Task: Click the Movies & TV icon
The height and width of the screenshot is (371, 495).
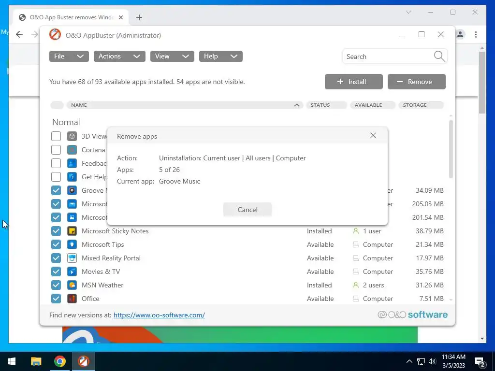Action: [72, 271]
